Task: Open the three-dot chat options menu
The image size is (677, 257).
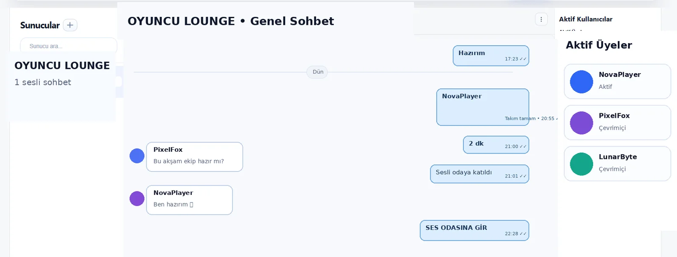Action: [541, 19]
